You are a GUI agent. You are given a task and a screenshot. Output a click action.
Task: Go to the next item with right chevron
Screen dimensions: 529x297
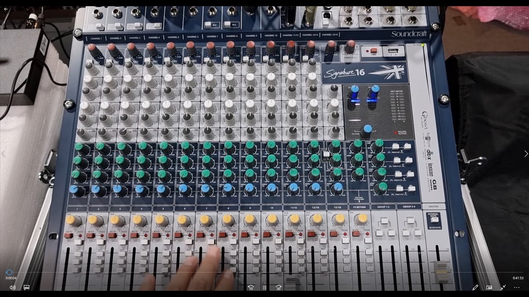coord(526,154)
